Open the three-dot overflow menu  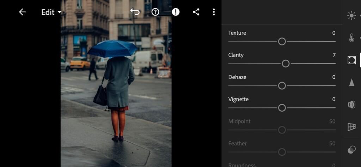click(214, 12)
